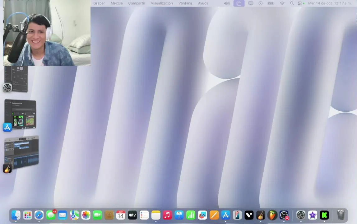The image size is (357, 224).
Task: Open Control Center in menu bar
Action: [x=300, y=3]
